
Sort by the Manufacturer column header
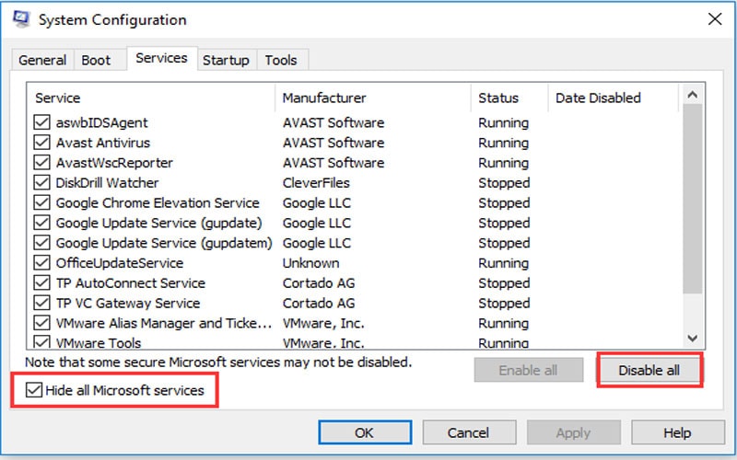coord(373,98)
